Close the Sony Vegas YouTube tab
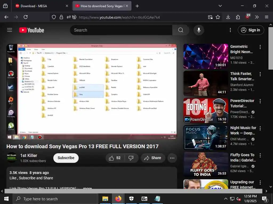The image size is (273, 204). point(127,6)
